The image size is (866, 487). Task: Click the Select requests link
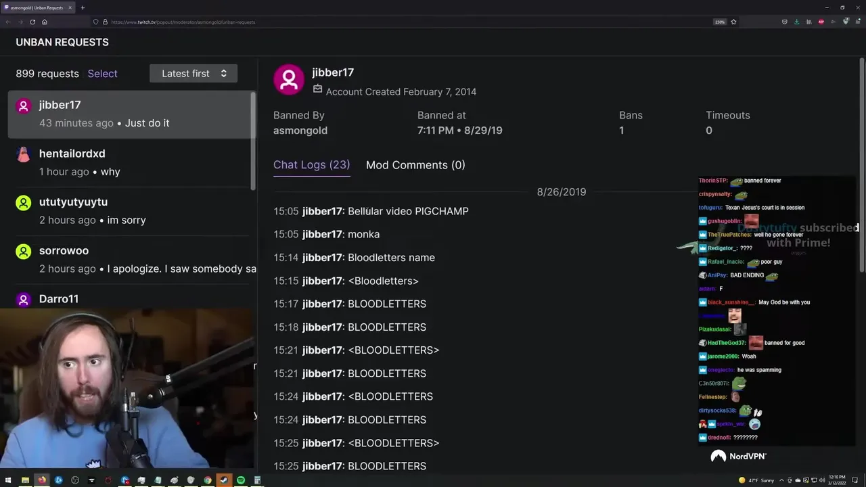(102, 74)
